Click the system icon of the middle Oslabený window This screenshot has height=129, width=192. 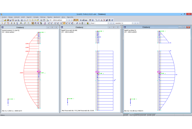pos(62,27)
